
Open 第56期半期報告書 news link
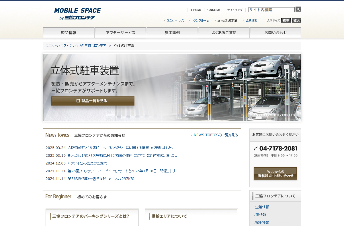coord(101,179)
